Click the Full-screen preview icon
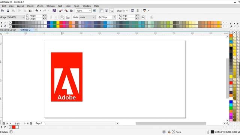 94,10
